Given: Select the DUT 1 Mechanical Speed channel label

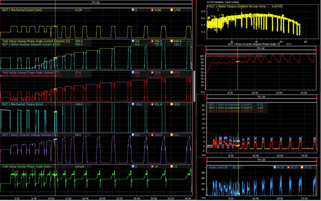Looking at the screenshot, I should tap(22, 10).
